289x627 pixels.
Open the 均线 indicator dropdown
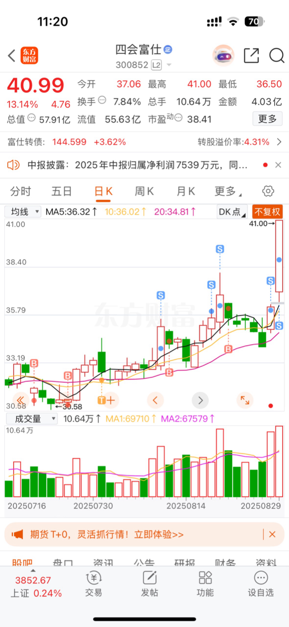point(23,212)
